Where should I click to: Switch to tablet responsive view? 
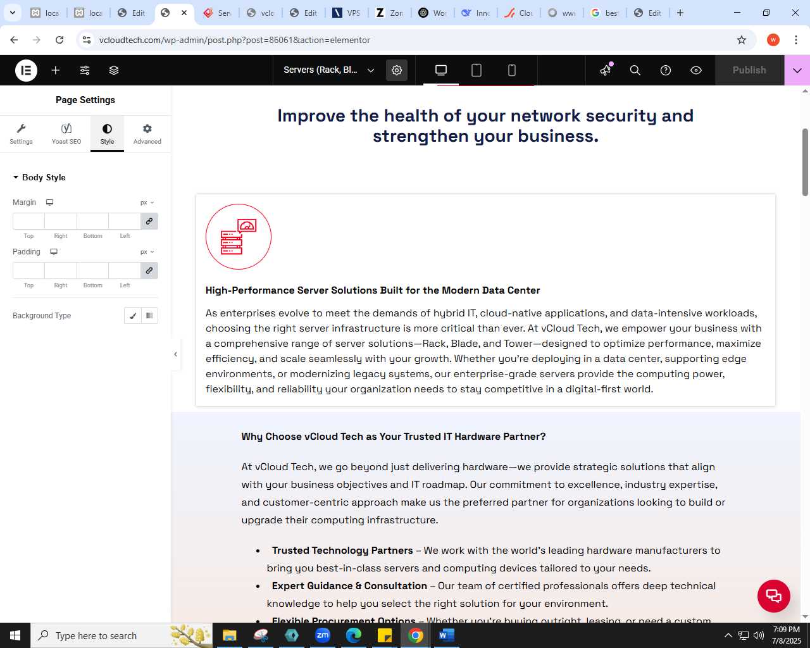click(477, 70)
